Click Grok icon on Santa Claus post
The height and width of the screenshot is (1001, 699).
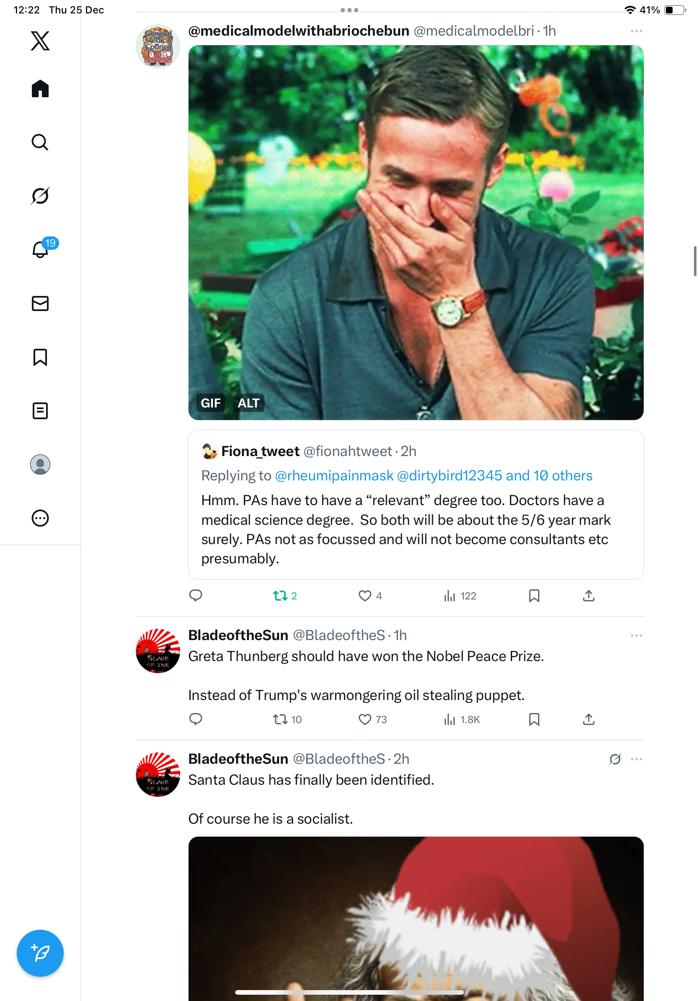click(x=615, y=759)
